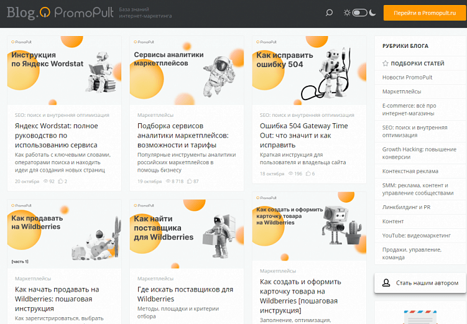Click views eye icon showing 196

pos(290,174)
